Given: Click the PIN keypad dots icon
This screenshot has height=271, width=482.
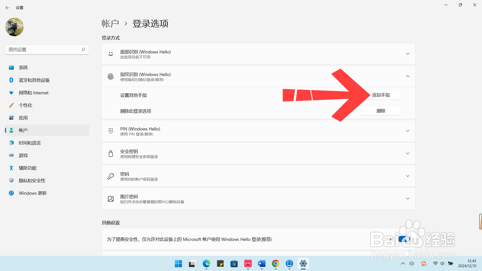Looking at the screenshot, I should click(x=111, y=131).
